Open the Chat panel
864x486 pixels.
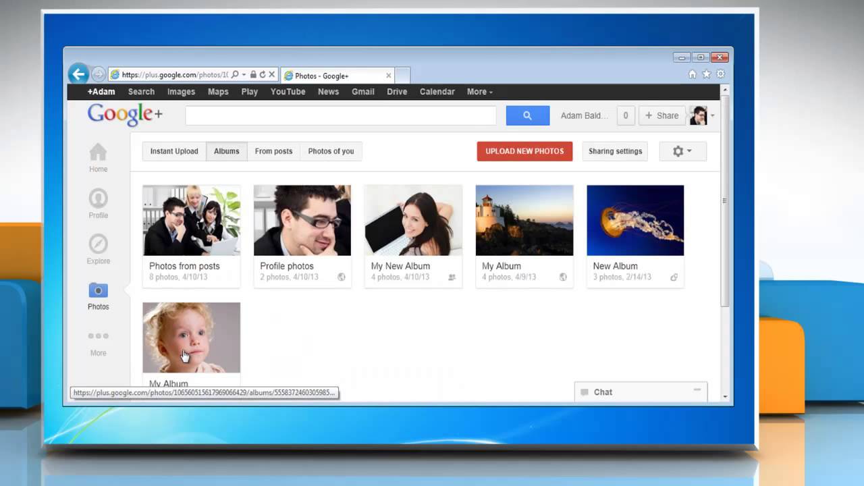641,392
